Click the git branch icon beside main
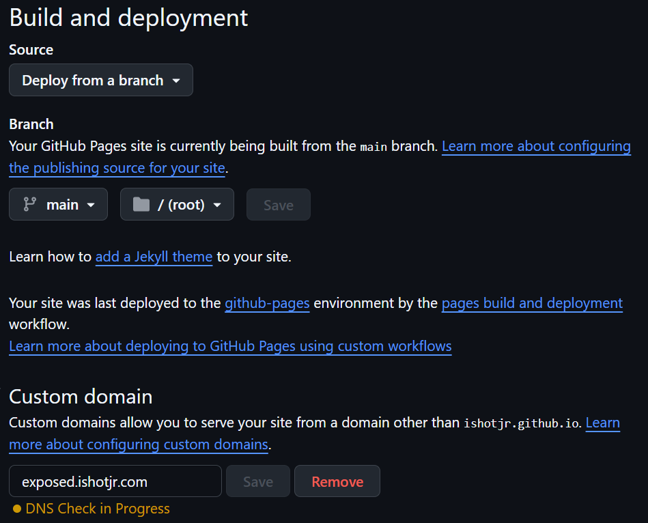This screenshot has height=523, width=648. pos(29,204)
